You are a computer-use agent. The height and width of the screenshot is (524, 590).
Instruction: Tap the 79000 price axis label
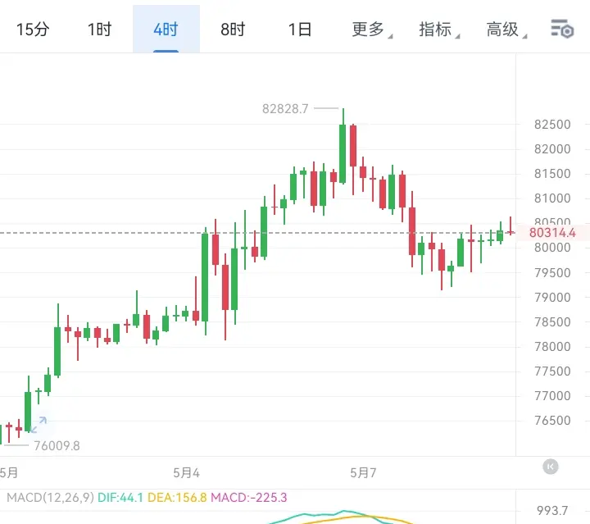(552, 298)
